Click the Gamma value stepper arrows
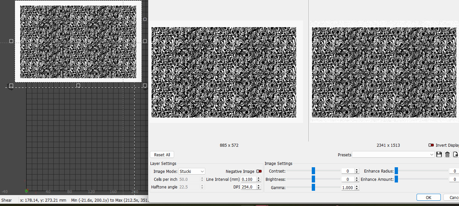 click(357, 187)
